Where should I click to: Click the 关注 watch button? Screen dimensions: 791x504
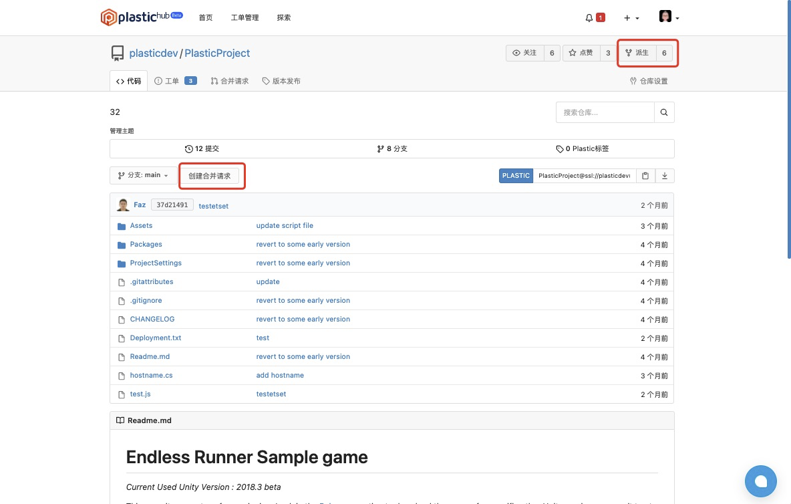pos(524,53)
